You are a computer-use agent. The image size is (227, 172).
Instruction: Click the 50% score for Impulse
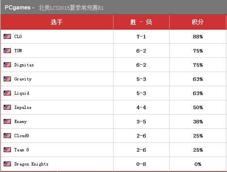(198, 108)
